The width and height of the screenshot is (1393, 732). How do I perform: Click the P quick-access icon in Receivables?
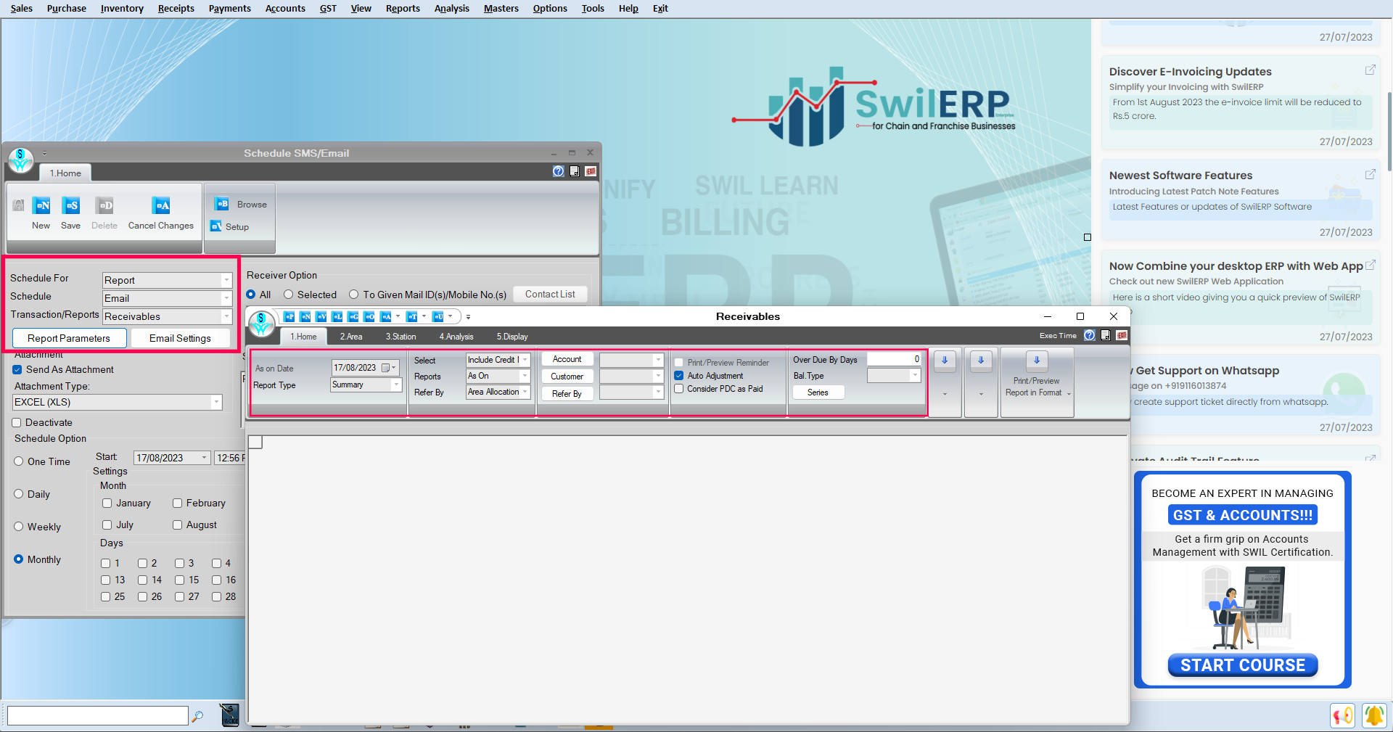click(289, 316)
